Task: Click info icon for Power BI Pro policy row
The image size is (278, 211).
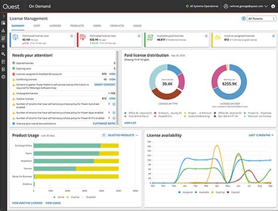Action: (114, 118)
